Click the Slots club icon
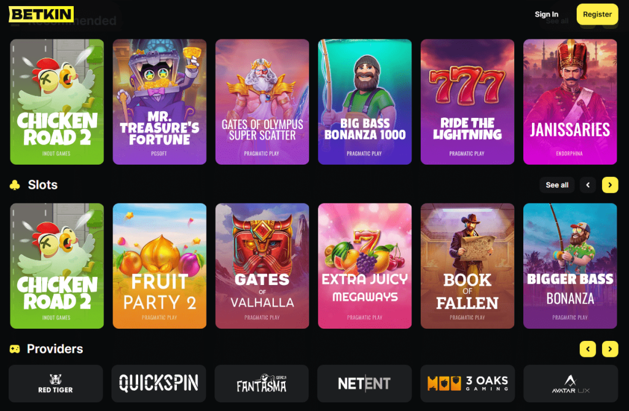Viewport: 629px width, 411px height. pos(15,185)
